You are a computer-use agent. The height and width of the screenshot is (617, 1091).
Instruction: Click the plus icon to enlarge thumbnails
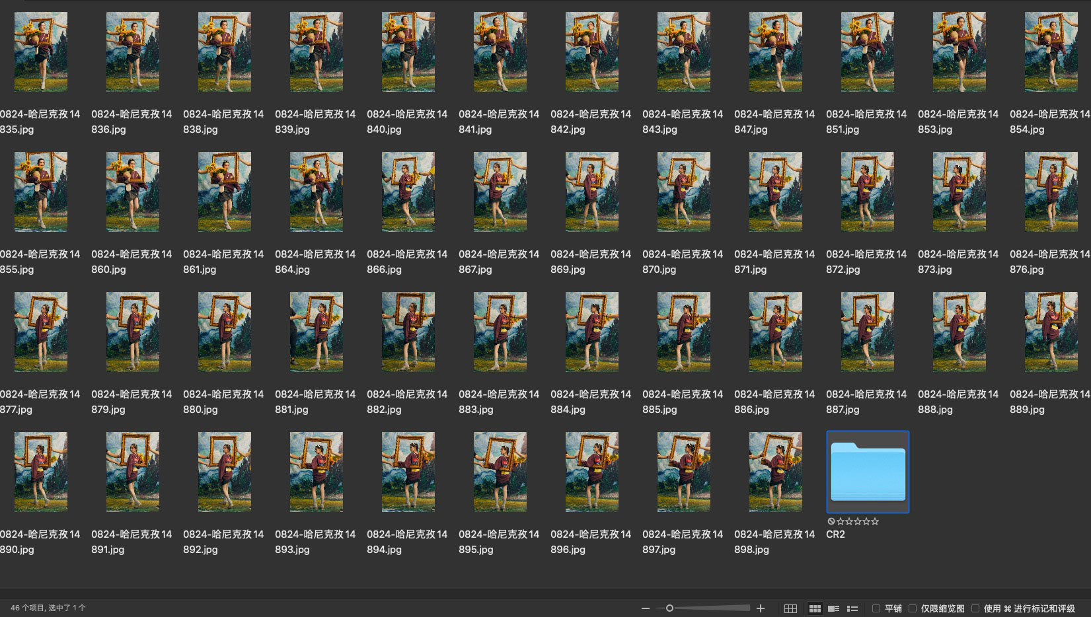[x=761, y=608]
